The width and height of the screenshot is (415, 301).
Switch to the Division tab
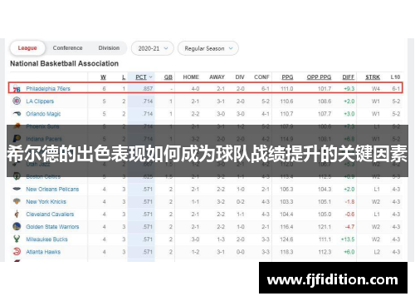[109, 48]
